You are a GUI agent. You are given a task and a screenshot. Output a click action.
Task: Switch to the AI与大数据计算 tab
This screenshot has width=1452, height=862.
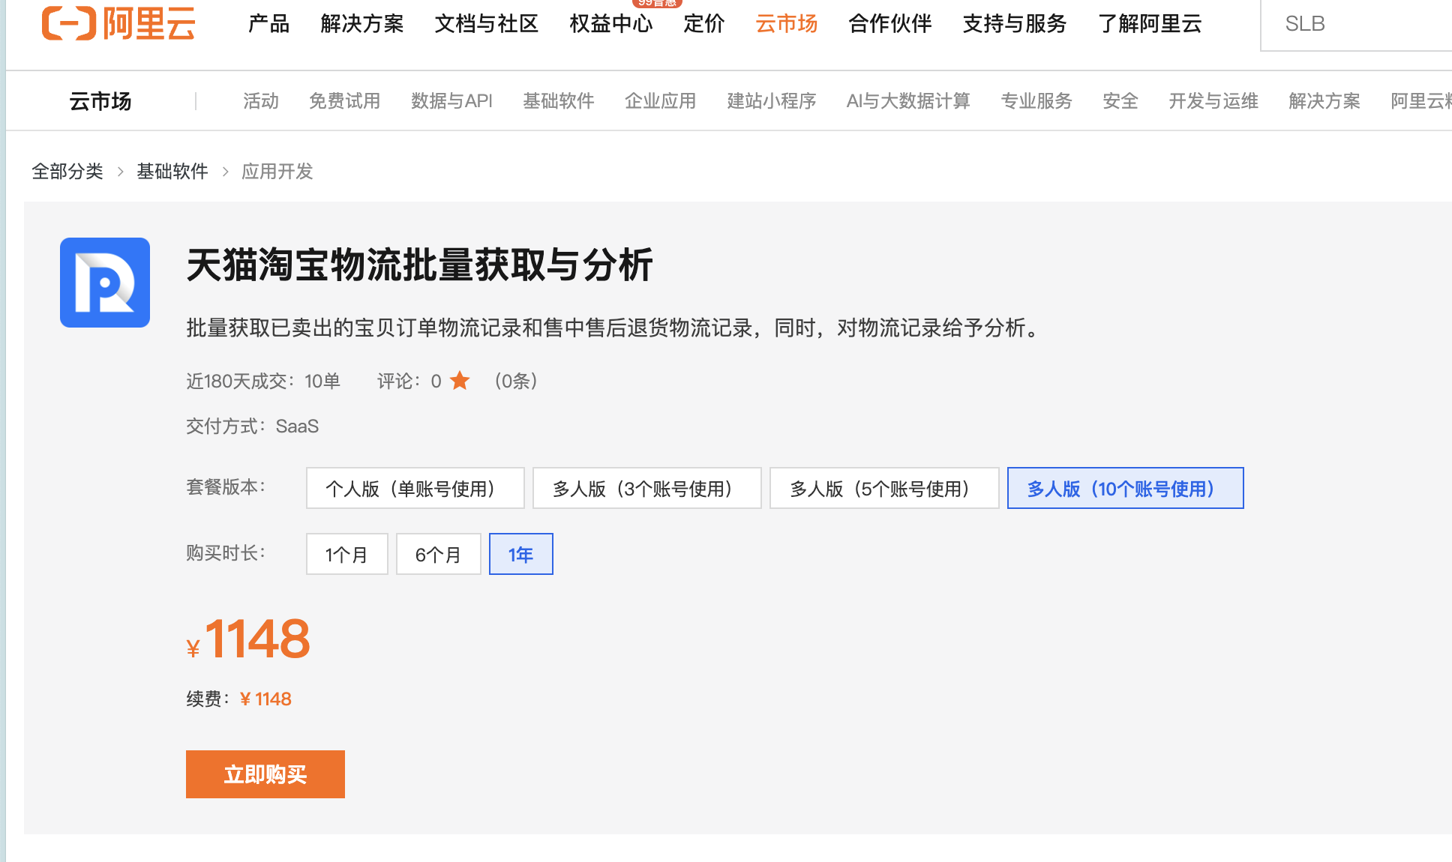[908, 101]
